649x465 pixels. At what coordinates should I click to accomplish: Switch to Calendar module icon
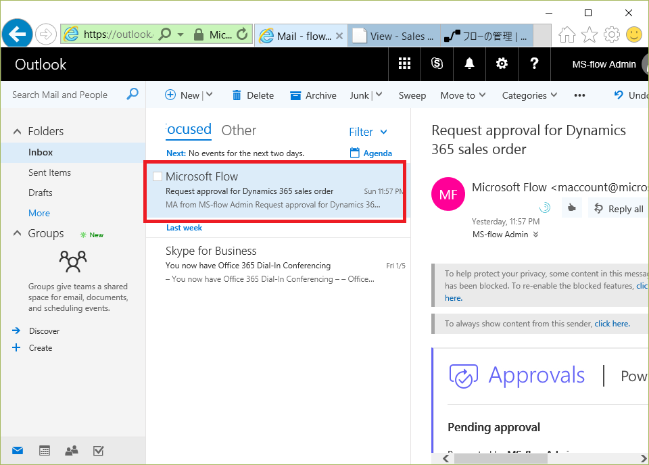click(x=45, y=451)
